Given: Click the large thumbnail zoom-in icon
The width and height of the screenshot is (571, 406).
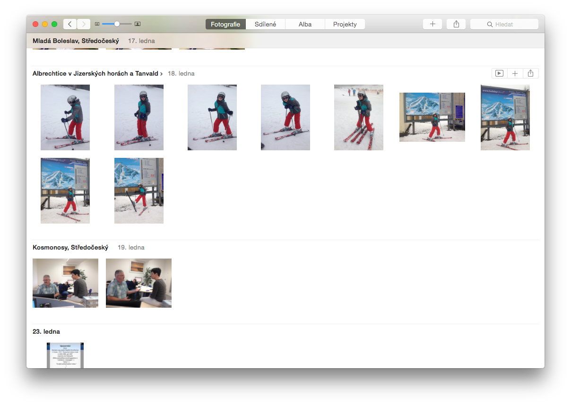Looking at the screenshot, I should (x=138, y=24).
